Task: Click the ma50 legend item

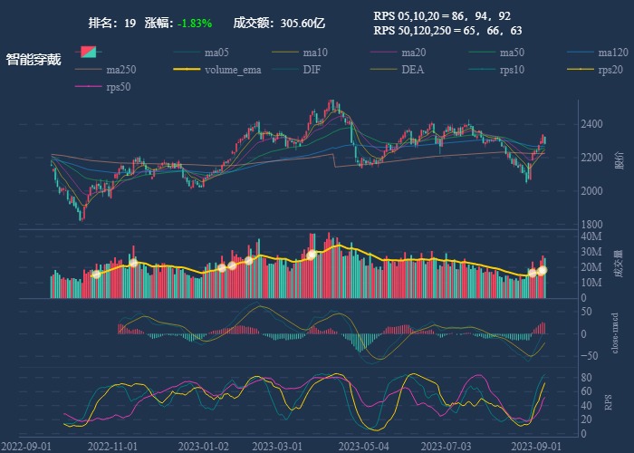Action: tap(513, 53)
